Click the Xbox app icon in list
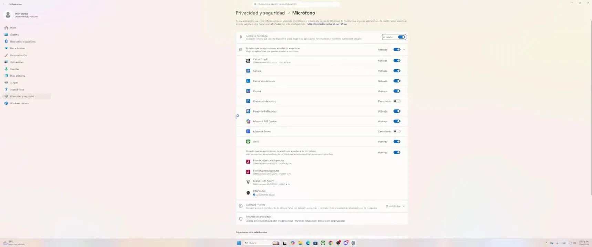Viewport: 592px width, 247px height. (248, 142)
